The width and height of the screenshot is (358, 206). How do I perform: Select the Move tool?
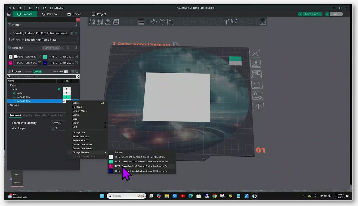click(x=154, y=22)
